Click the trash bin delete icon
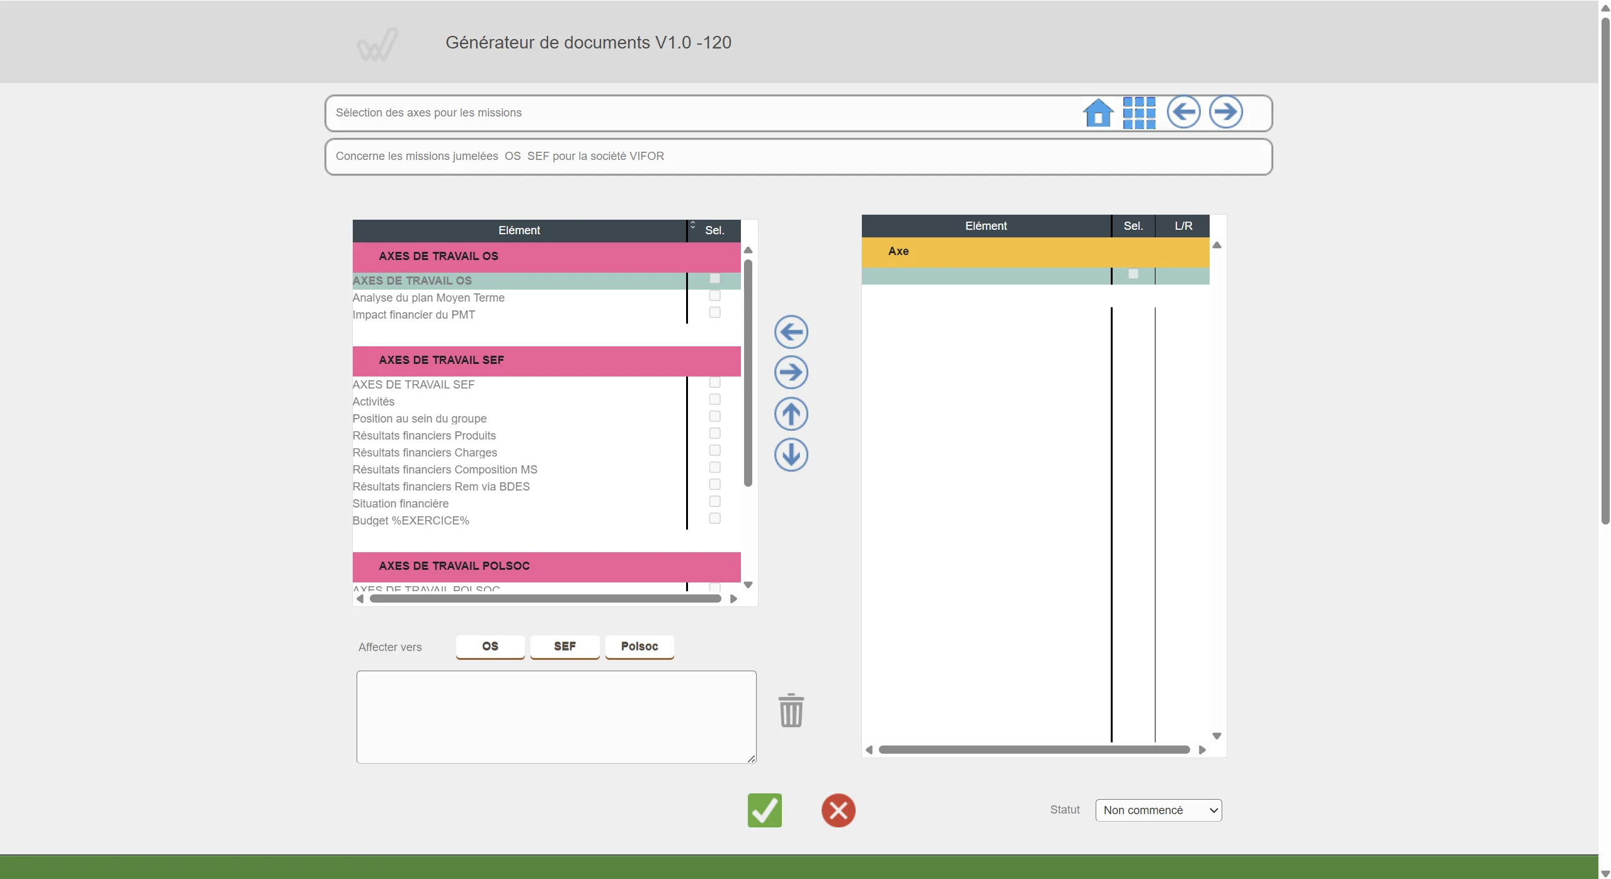 791,710
